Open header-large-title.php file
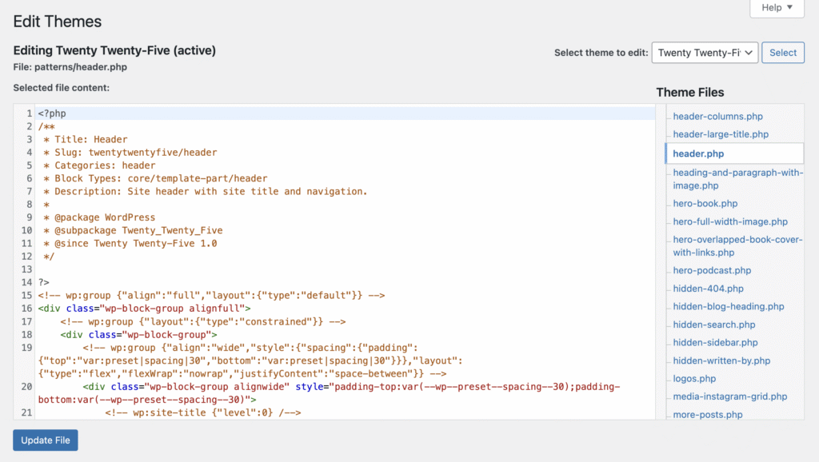 point(721,133)
